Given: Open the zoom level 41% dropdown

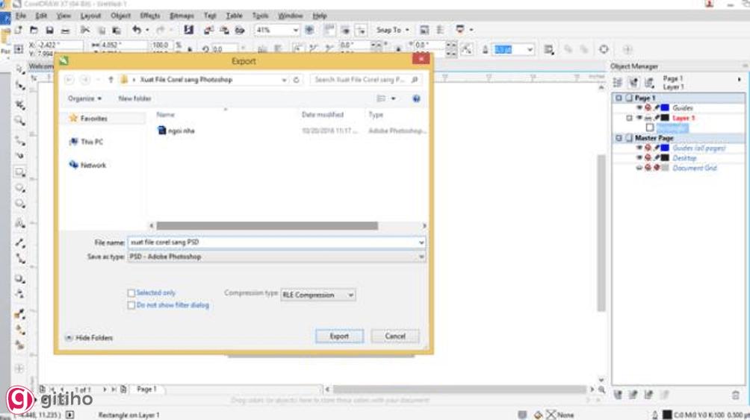Looking at the screenshot, I should pyautogui.click(x=296, y=30).
